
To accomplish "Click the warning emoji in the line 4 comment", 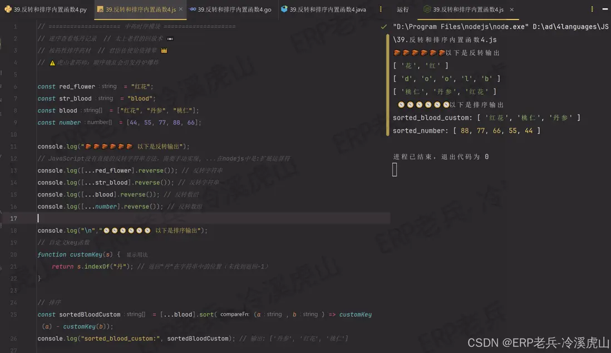I will [x=52, y=63].
